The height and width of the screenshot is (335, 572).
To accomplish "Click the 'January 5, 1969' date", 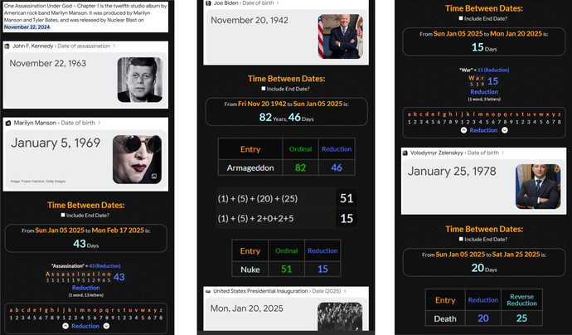I will 56,143.
